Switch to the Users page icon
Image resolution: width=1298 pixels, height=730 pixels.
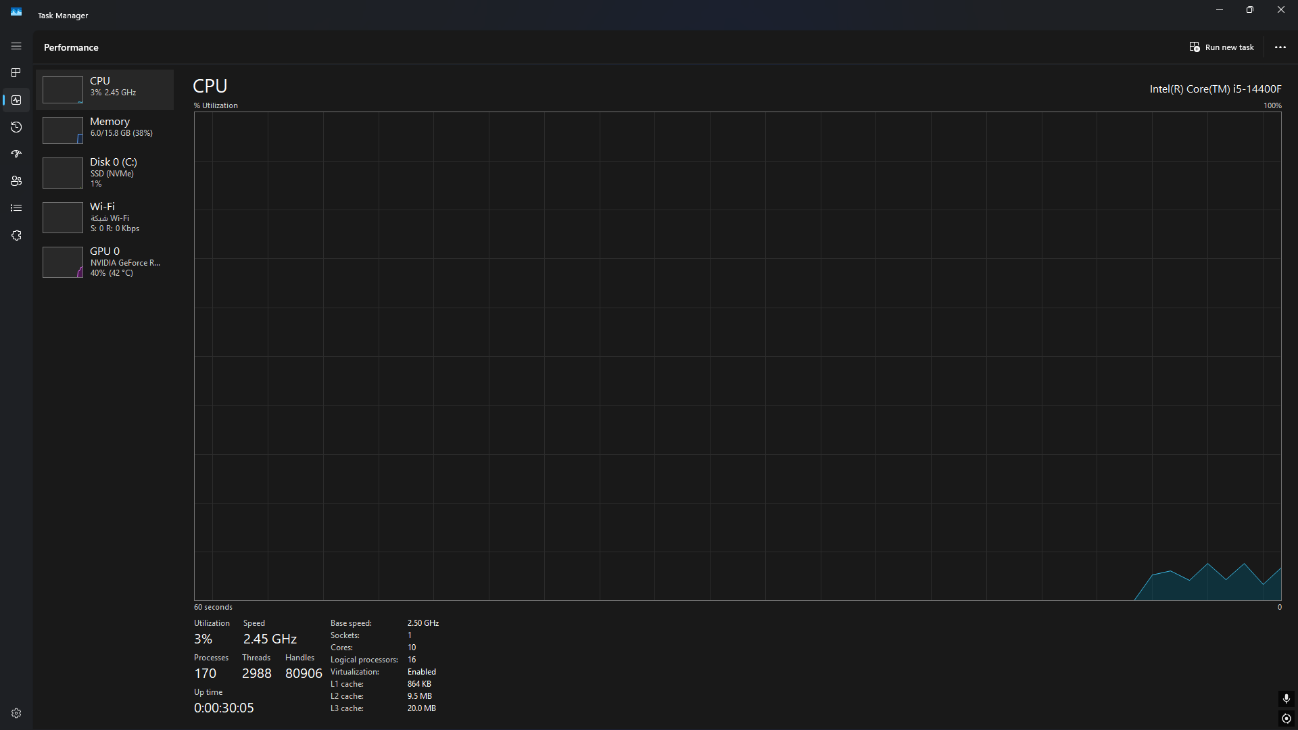pos(16,181)
